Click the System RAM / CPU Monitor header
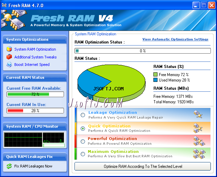The image size is (217, 177). pos(35,126)
